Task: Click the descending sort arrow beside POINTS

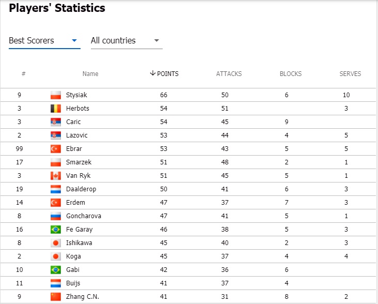Action: tap(152, 73)
